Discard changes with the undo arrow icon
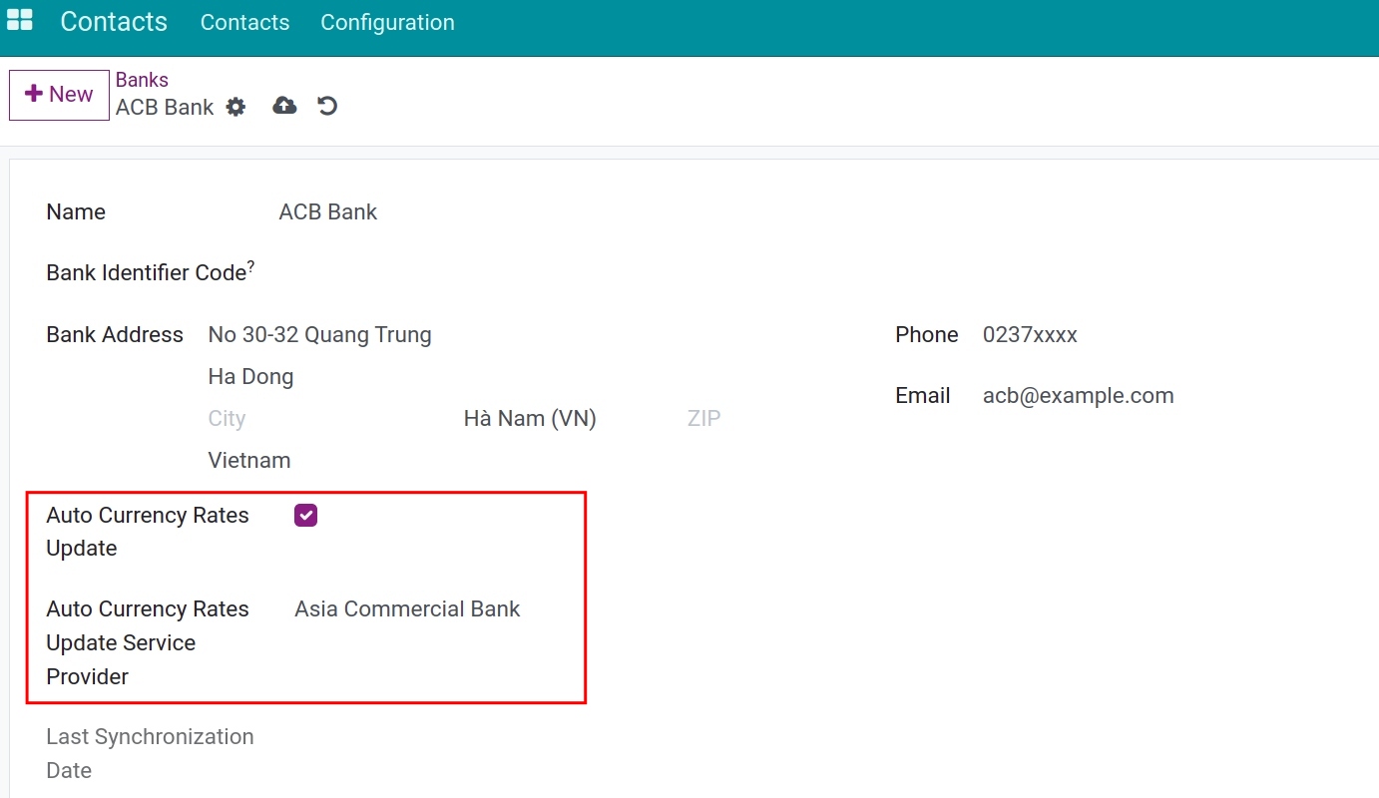The image size is (1379, 798). 327,106
